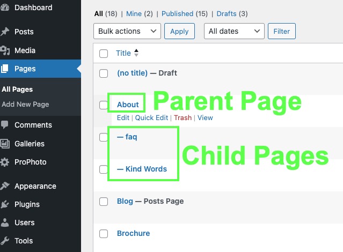
Task: Click View under About
Action: click(205, 118)
